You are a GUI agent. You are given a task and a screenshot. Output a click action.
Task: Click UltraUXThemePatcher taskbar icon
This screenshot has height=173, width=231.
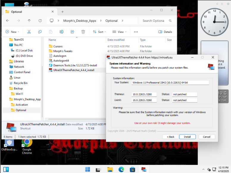tap(144, 169)
